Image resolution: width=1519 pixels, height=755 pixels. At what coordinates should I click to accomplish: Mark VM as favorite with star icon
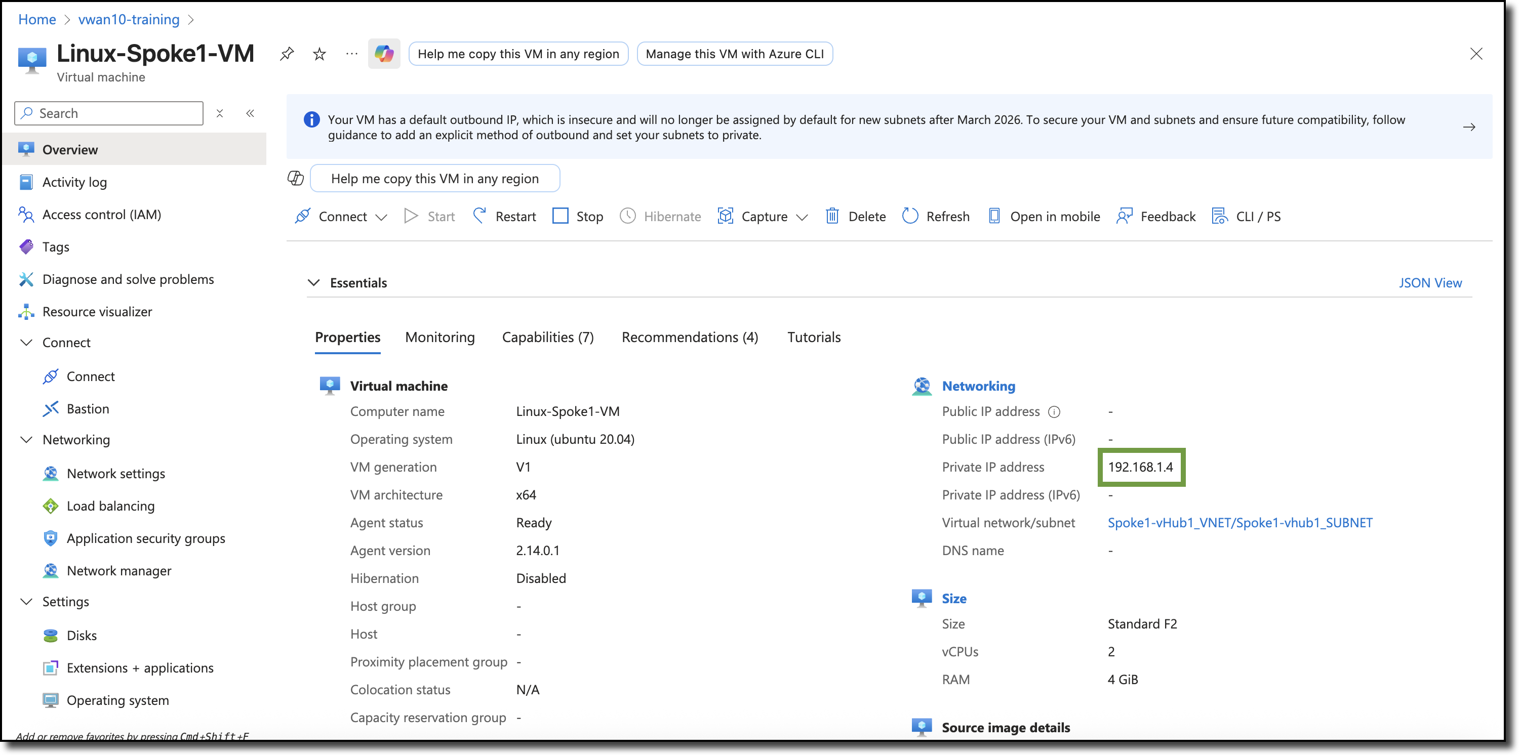(x=319, y=54)
